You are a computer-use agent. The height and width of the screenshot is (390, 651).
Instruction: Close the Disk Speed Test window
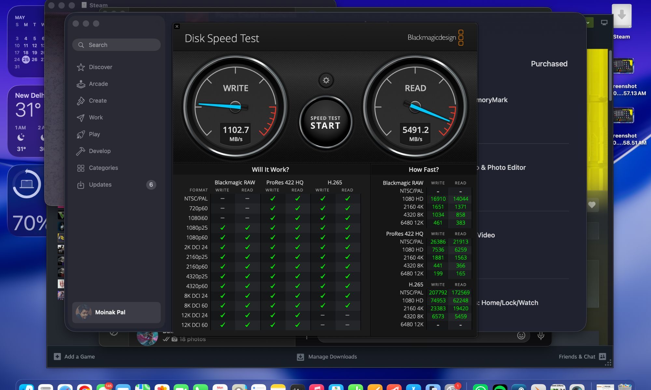177,26
